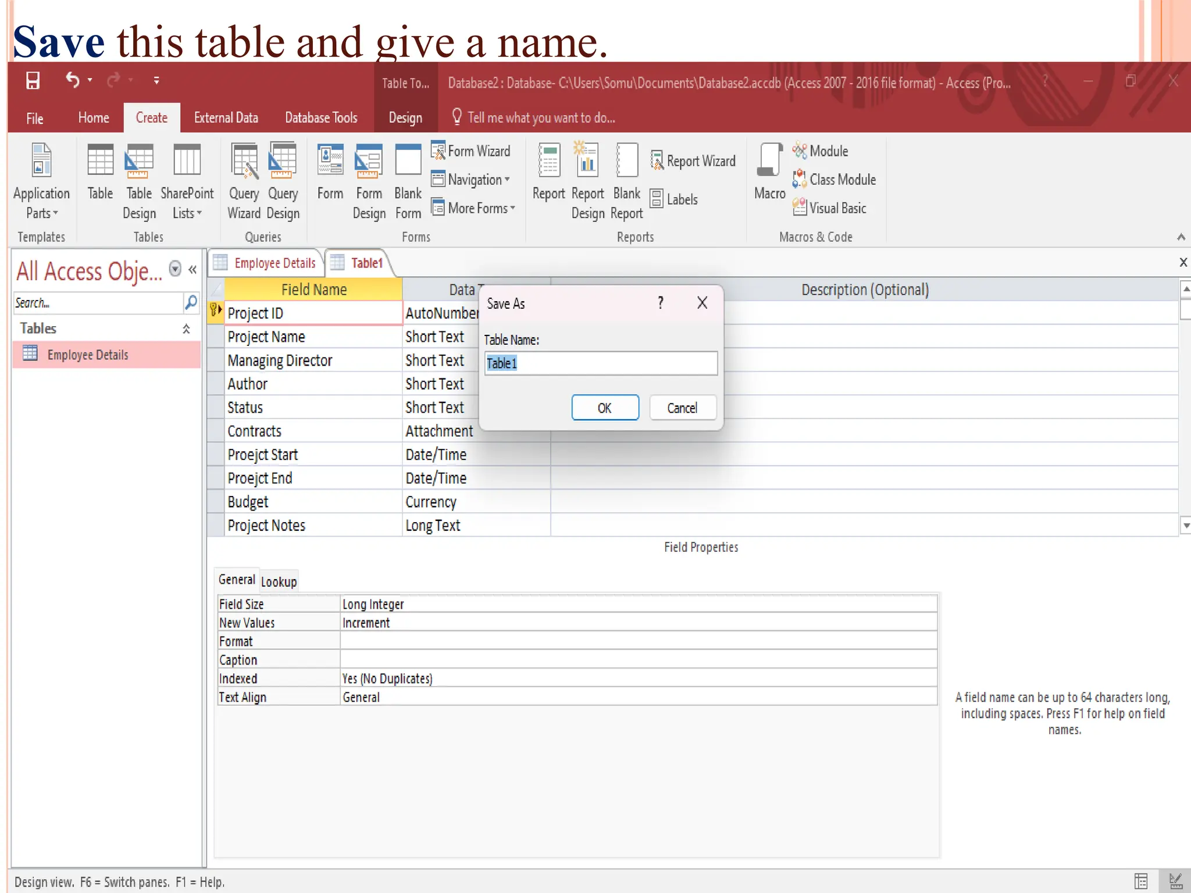The width and height of the screenshot is (1191, 893).
Task: Insert a Class Module
Action: tap(834, 180)
